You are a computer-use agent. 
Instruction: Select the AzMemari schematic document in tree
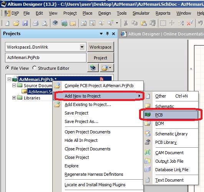click(40, 92)
